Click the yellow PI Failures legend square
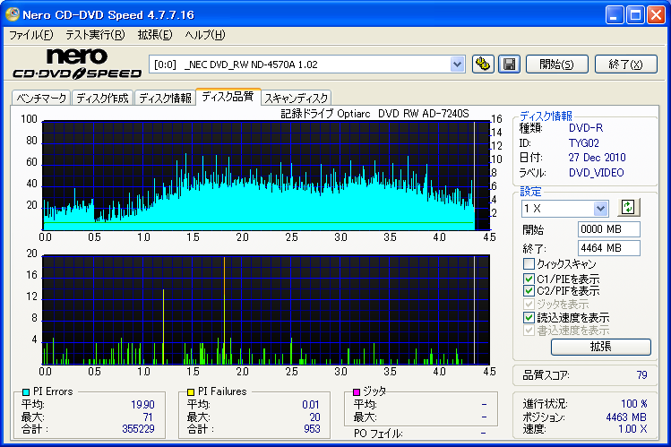Viewport: 671px width, 447px height. (x=191, y=391)
